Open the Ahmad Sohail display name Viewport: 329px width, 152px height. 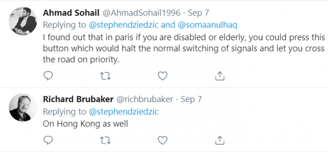pos(71,13)
